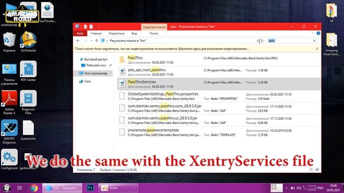Click ENG language indicator in tray
This screenshot has width=344, height=193.
click(320, 188)
